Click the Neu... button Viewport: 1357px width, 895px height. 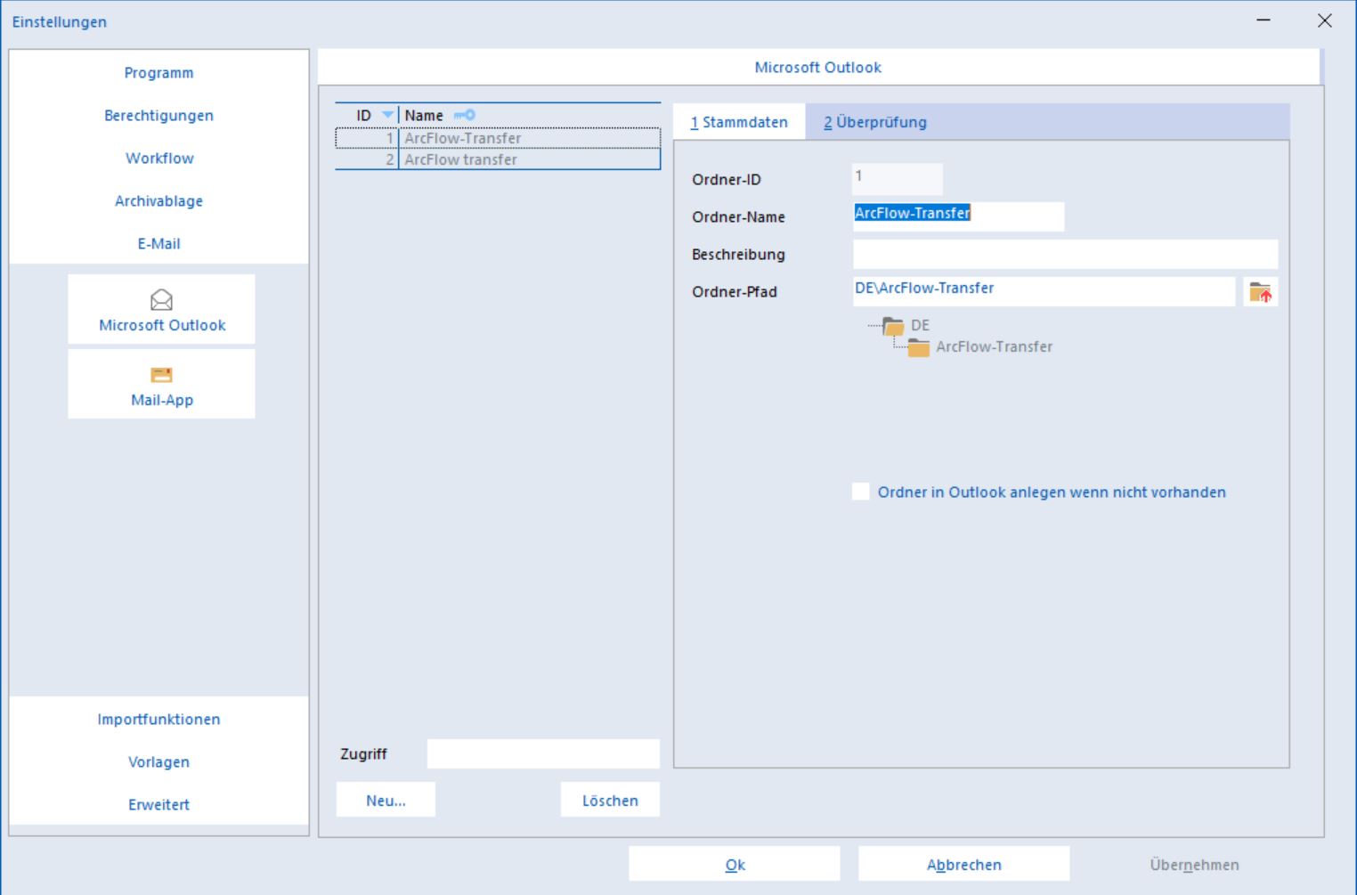386,800
